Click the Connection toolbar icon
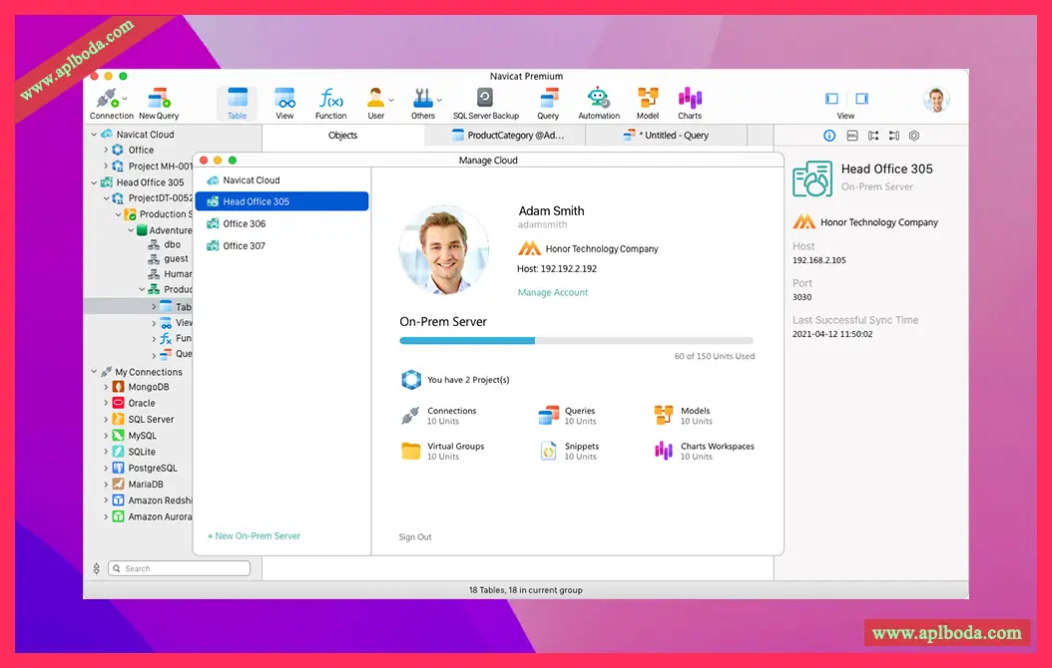 click(x=108, y=99)
